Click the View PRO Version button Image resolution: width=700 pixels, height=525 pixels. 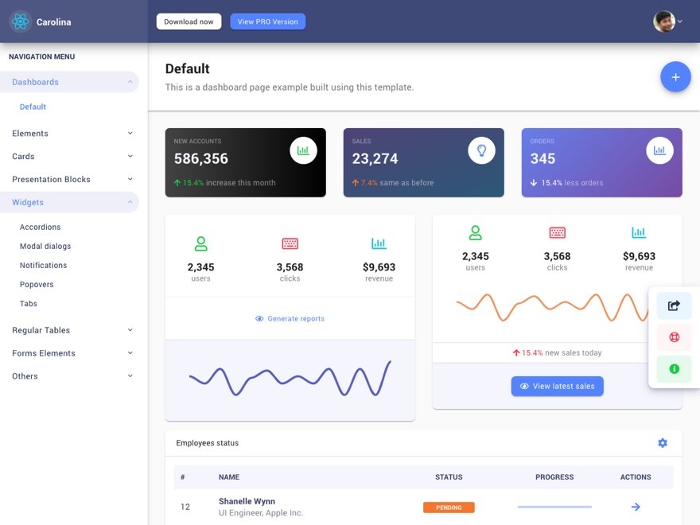click(x=267, y=21)
